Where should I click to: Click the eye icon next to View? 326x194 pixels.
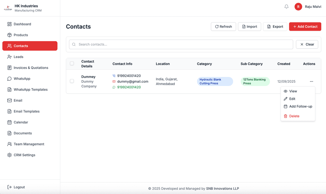click(x=286, y=91)
